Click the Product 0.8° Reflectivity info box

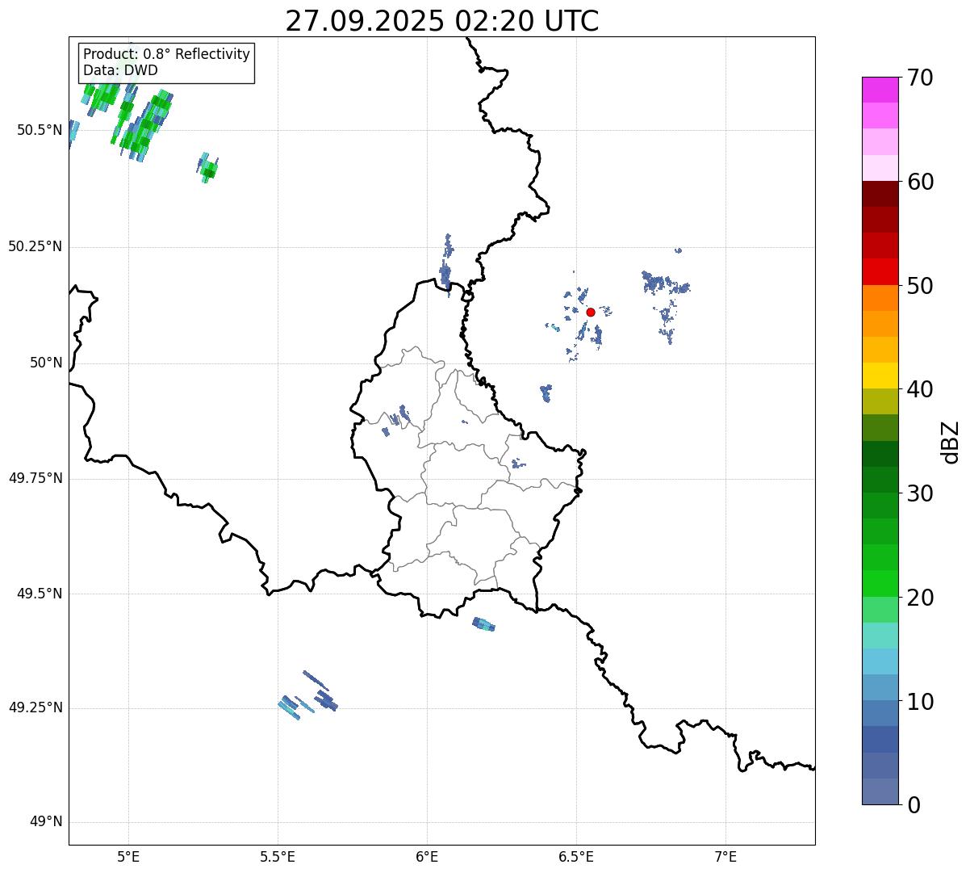click(x=166, y=63)
